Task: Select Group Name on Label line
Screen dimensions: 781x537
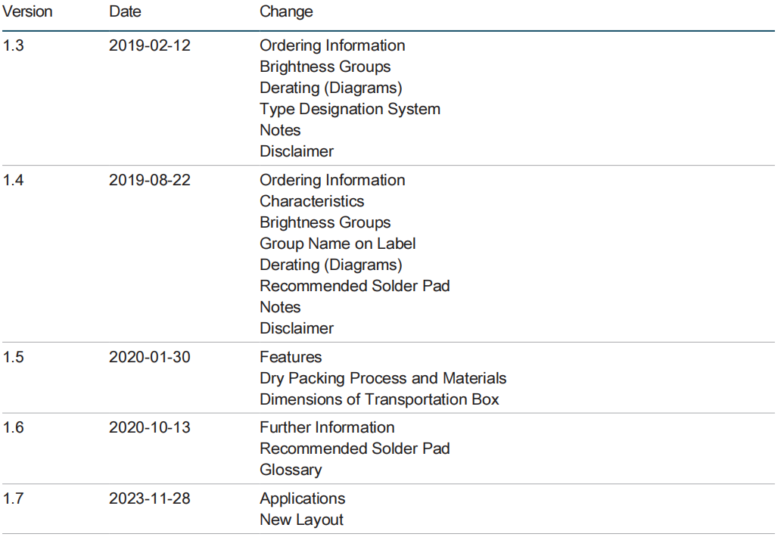Action: (x=338, y=244)
